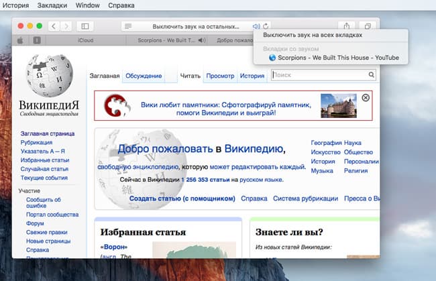Click the search magnifier in Wikipedia search box

pyautogui.click(x=371, y=74)
